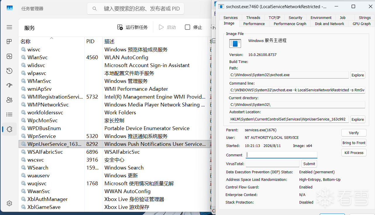Click the WMPNetworkSvc service name
The image size is (375, 215).
[48, 105]
